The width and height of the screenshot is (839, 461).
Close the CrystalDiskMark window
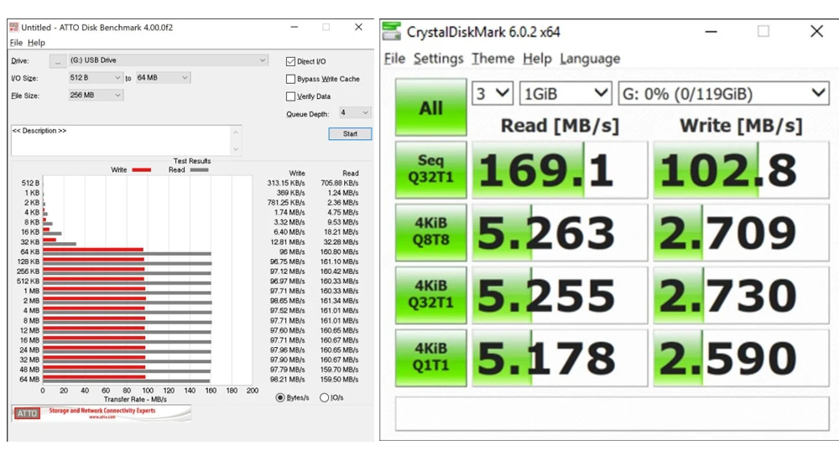click(816, 32)
